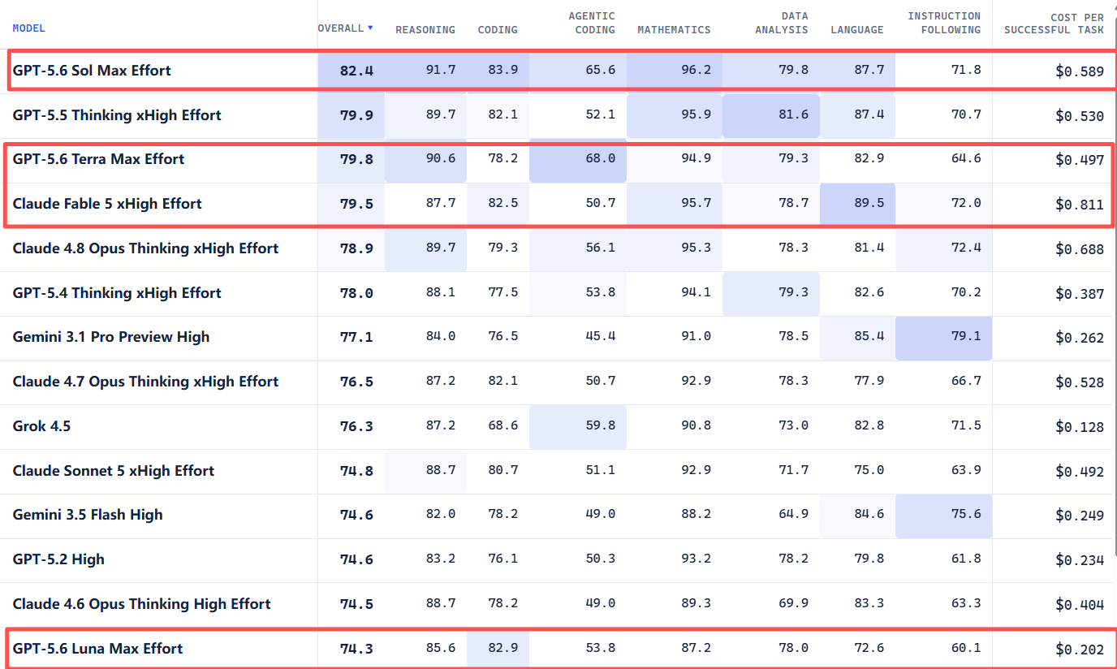Sort by the Data Analysis column header
1117x669 pixels.
tap(783, 23)
